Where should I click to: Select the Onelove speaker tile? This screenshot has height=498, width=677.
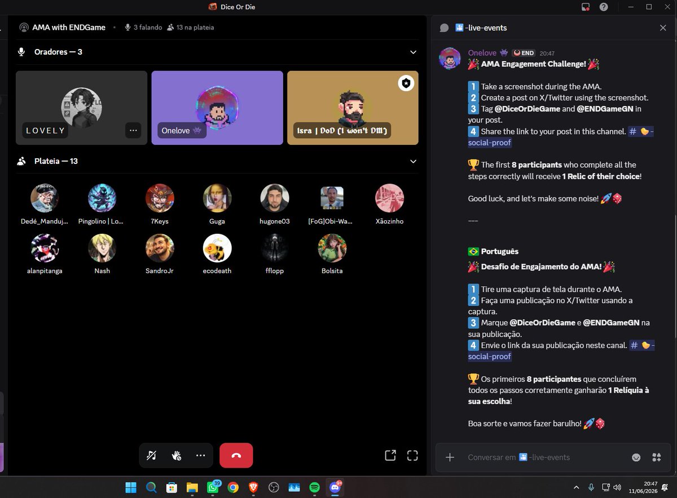[217, 108]
